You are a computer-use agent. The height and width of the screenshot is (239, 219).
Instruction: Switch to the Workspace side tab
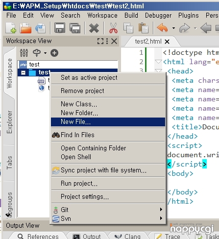point(9,73)
